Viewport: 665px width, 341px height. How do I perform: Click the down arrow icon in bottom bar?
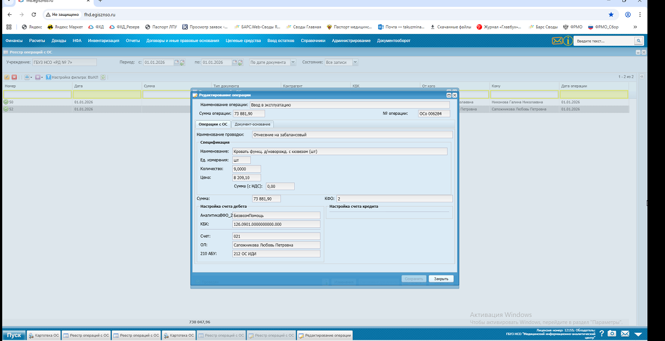tap(638, 334)
